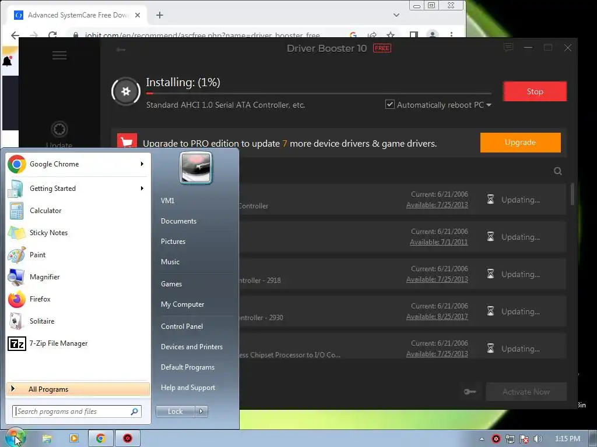The height and width of the screenshot is (447, 597).
Task: Open the shutdown options arrow next to Lock
Action: tap(201, 411)
